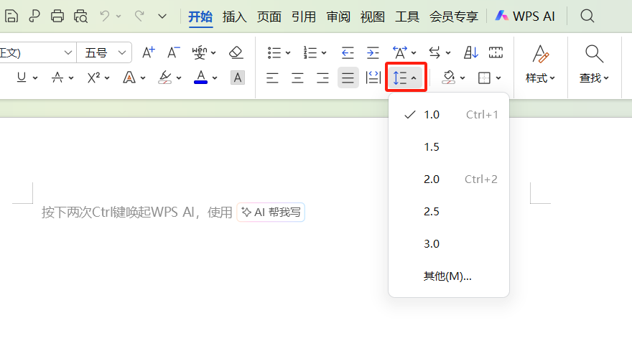Toggle superscript X²
The width and height of the screenshot is (632, 346).
[94, 78]
